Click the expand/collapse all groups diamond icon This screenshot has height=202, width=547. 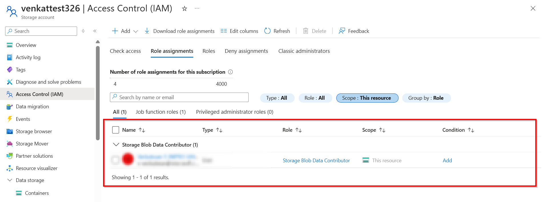[83, 31]
